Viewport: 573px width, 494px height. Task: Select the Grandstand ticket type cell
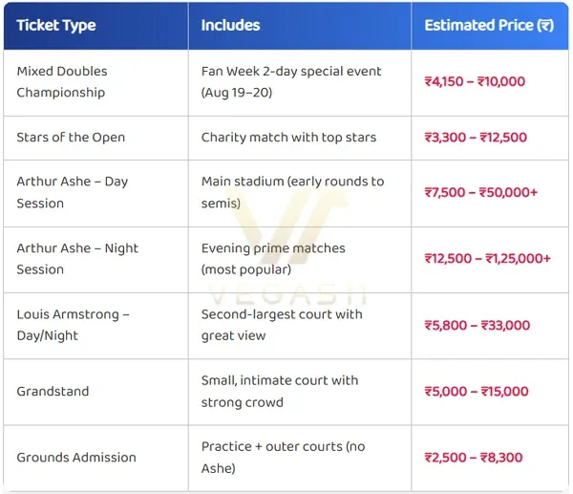[x=53, y=391]
